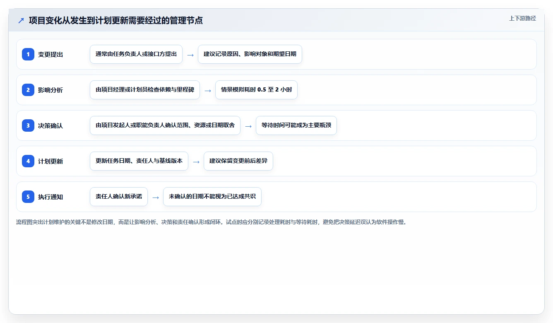
Task: Click box 责任人确认新承诺
Action: tap(119, 197)
